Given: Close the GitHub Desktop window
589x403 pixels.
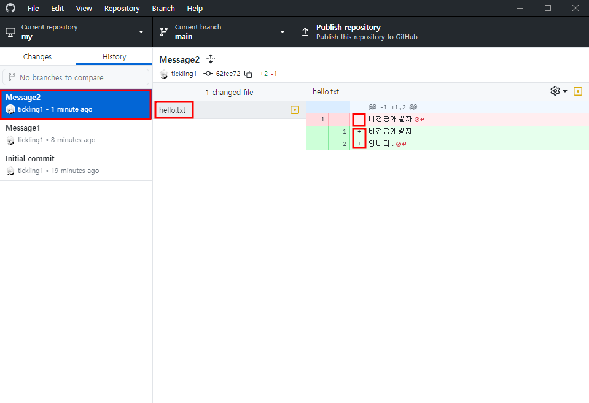Looking at the screenshot, I should tap(575, 8).
